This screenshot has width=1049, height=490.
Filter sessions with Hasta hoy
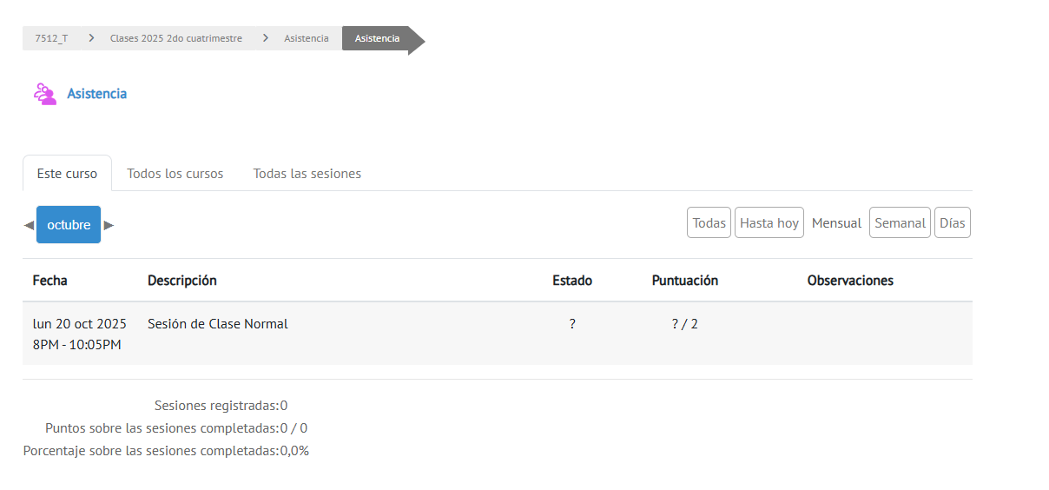pyautogui.click(x=769, y=223)
